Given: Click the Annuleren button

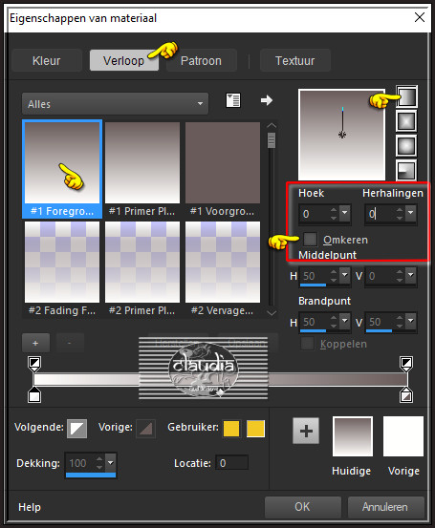Looking at the screenshot, I should tap(385, 507).
